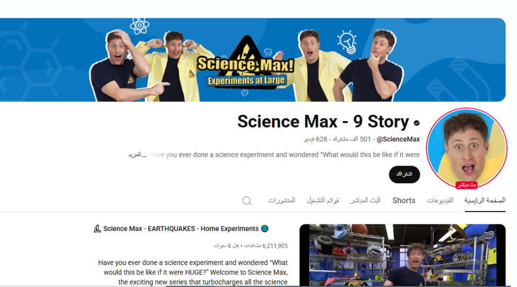
Task: Click the globe emoji in video title
Action: (265, 228)
